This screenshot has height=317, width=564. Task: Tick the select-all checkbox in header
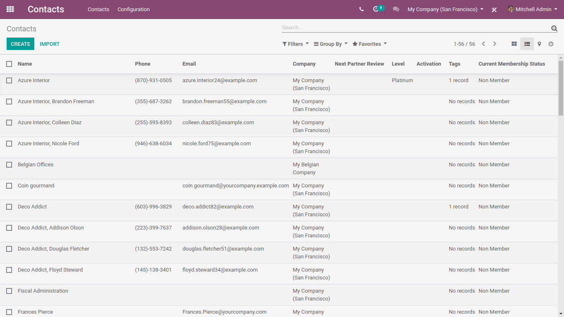click(x=9, y=64)
